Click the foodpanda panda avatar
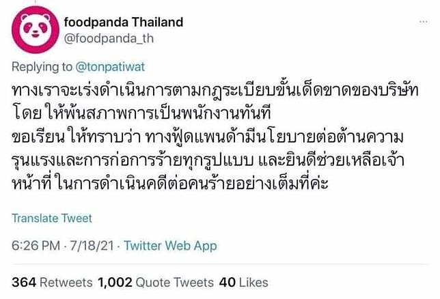The image size is (440, 299). pyautogui.click(x=34, y=29)
